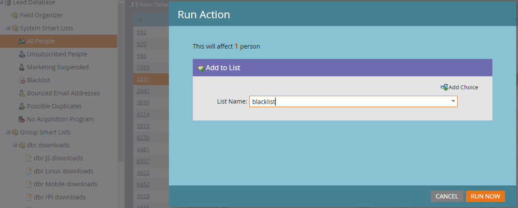Click the Bounced Email Addresses icon
This screenshot has width=518, height=208.
tap(22, 93)
